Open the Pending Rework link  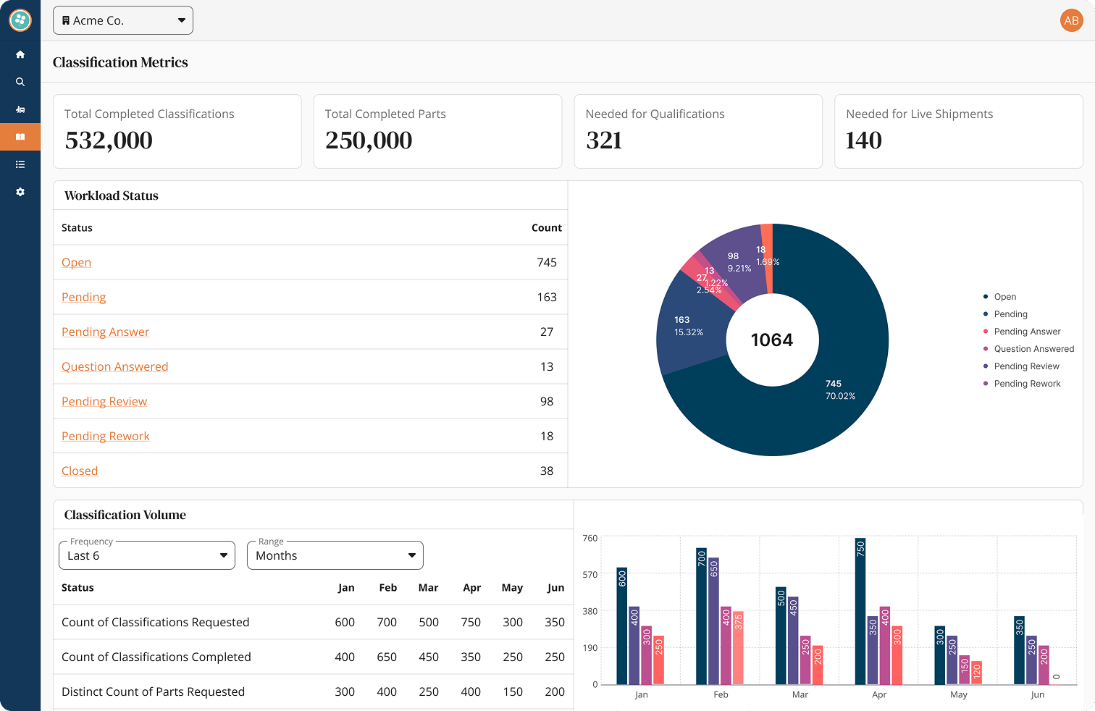click(x=106, y=436)
